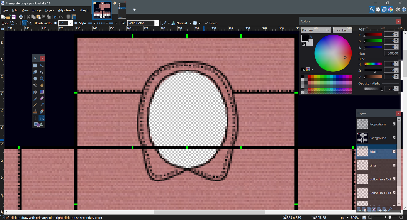
Task: Open Layer Properties wrench icon
Action: pyautogui.click(x=390, y=210)
